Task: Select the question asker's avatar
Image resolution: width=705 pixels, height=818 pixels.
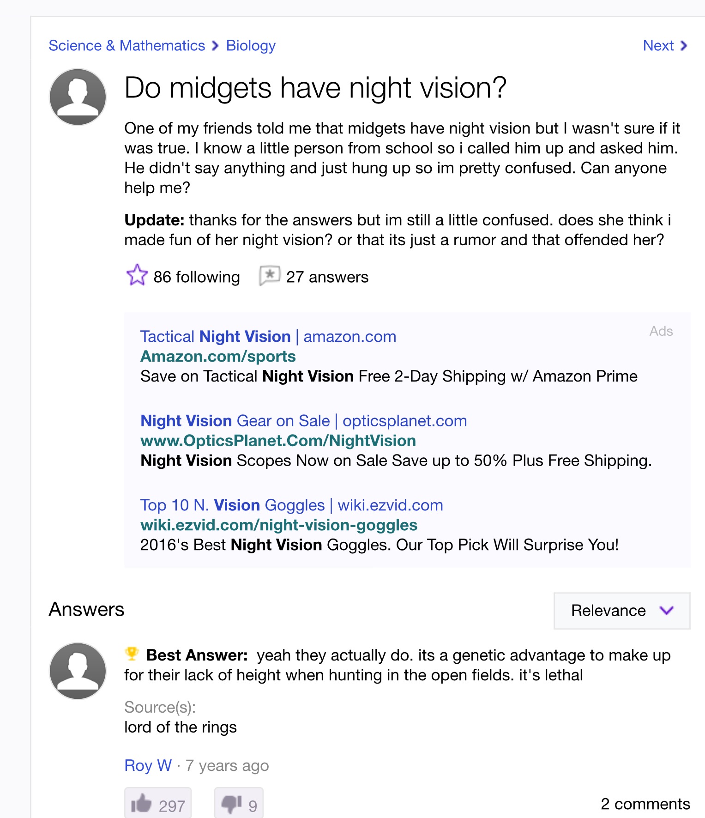Action: coord(77,96)
